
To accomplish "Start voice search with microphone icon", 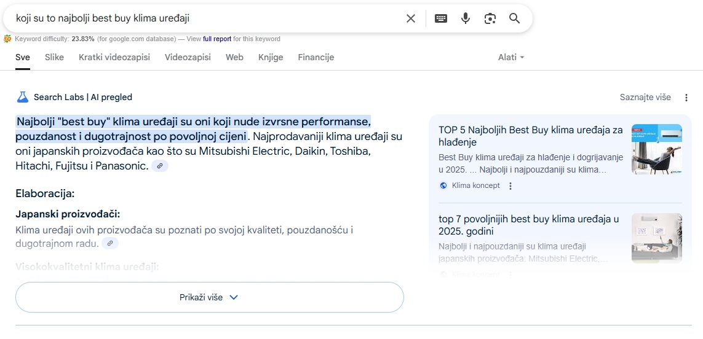I will (466, 18).
